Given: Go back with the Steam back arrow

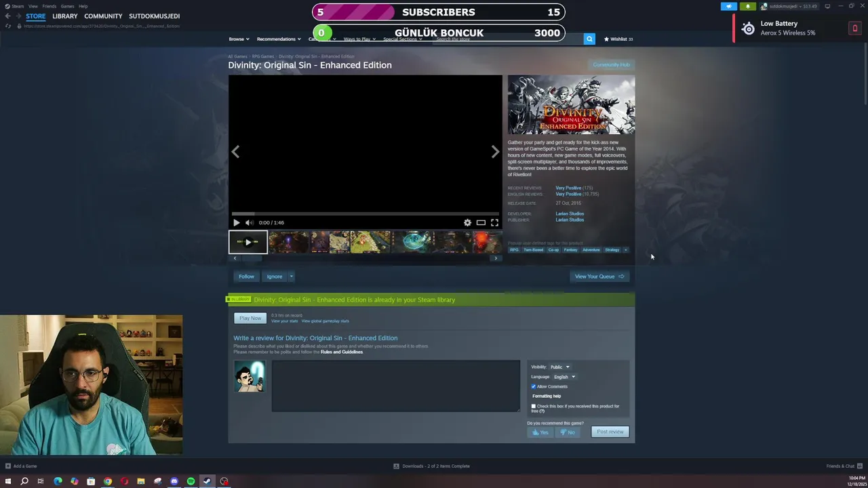Looking at the screenshot, I should pyautogui.click(x=8, y=16).
